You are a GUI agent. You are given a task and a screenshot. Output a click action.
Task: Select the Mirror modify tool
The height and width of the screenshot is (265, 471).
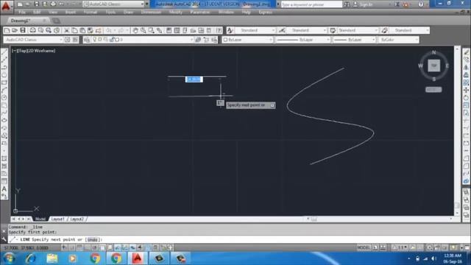[466, 67]
